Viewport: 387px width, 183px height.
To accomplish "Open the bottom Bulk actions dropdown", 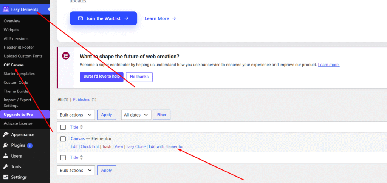I will (x=76, y=170).
